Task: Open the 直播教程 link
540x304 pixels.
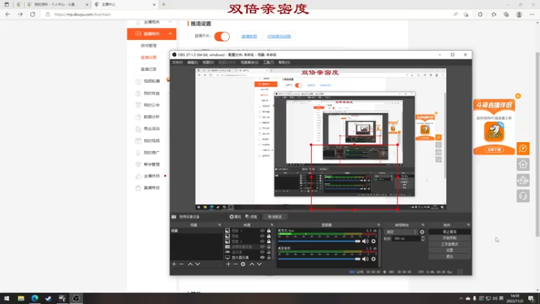Action: 249,36
